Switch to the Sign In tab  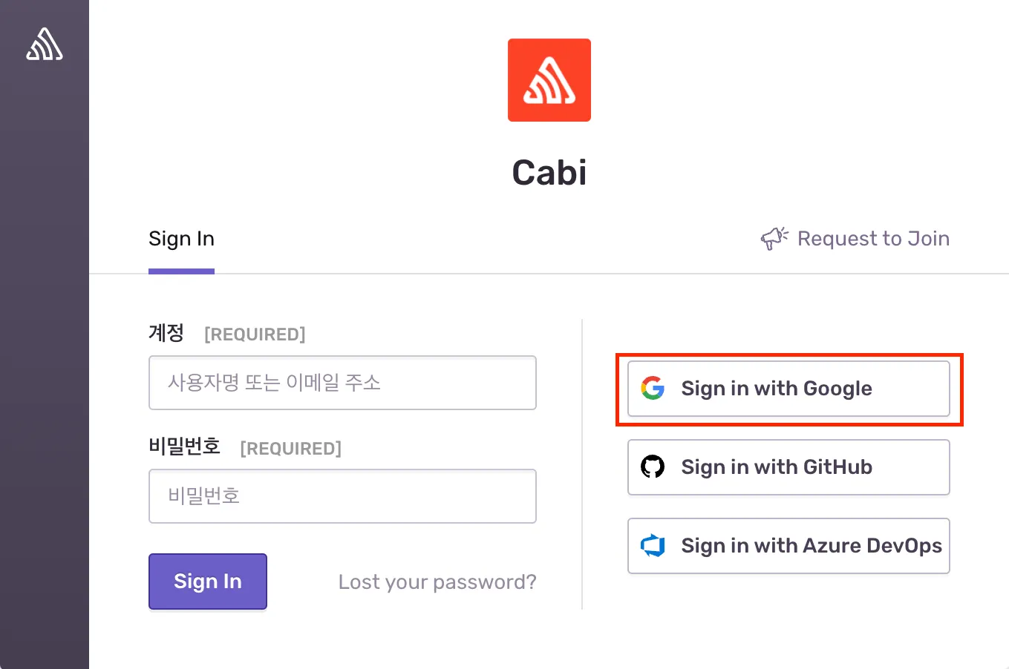181,239
